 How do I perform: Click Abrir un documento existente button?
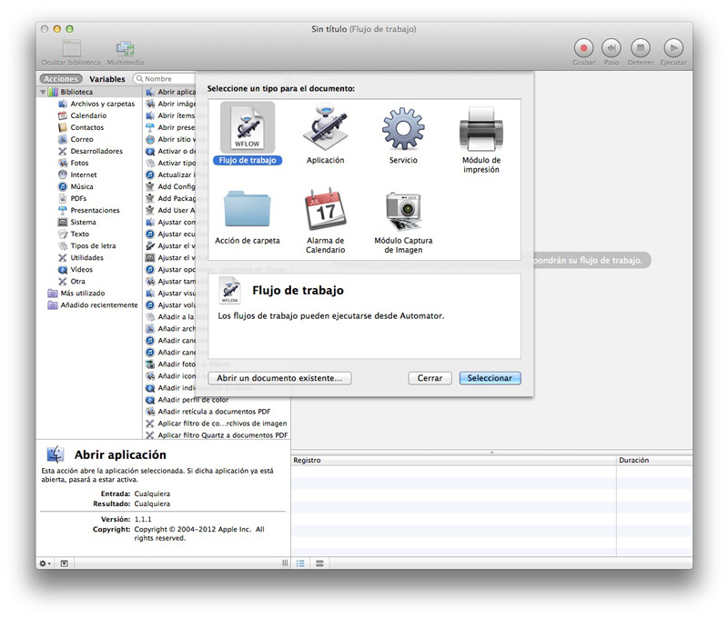point(279,378)
